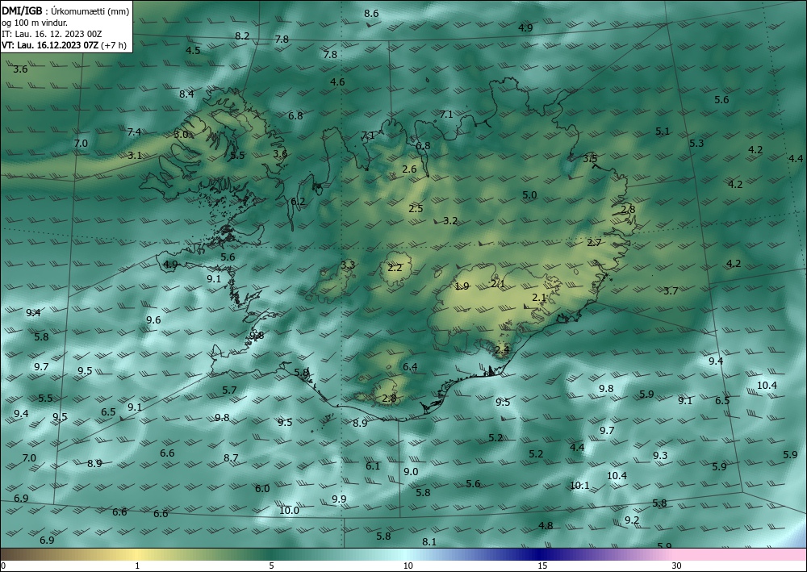The height and width of the screenshot is (572, 807).
Task: Click the map value 8.6
Action: click(371, 14)
